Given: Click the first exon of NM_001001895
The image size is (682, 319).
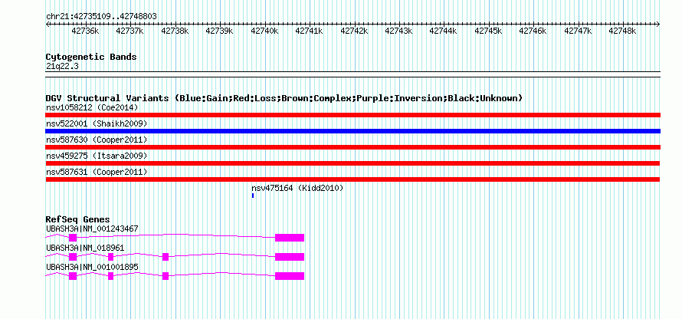Looking at the screenshot, I should click(73, 276).
